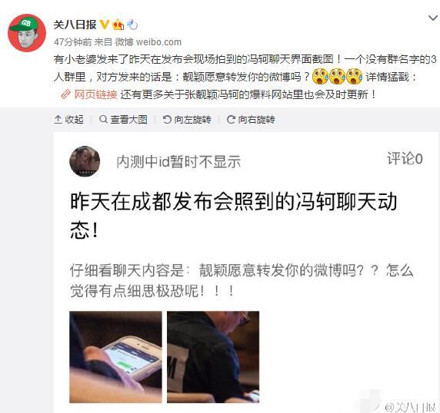This screenshot has height=413, width=440.
Task: Click the gold V verification badge
Action: tap(105, 25)
